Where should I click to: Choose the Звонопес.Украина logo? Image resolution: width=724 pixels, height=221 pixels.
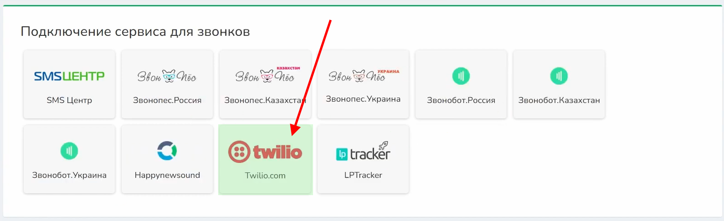click(364, 75)
